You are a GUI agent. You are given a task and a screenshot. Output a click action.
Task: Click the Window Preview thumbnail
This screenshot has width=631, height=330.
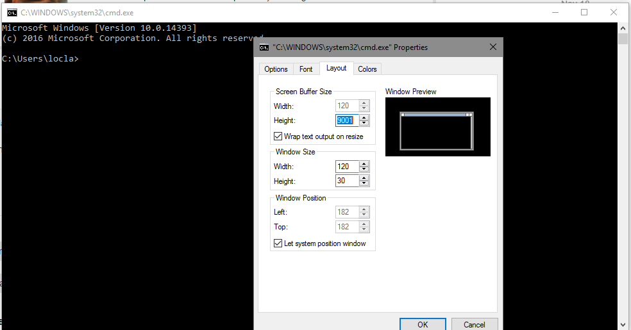coord(437,127)
